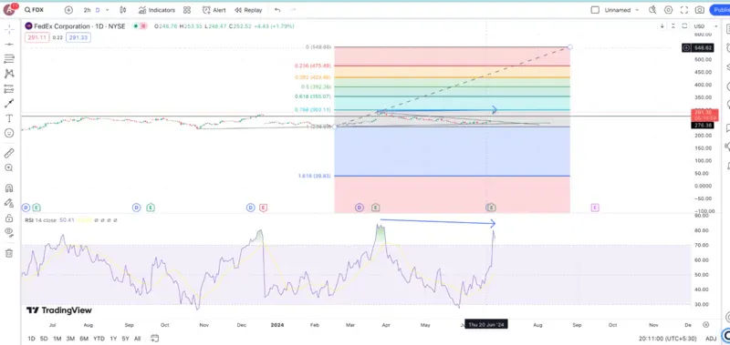
Task: Click the Publish button
Action: pos(720,10)
